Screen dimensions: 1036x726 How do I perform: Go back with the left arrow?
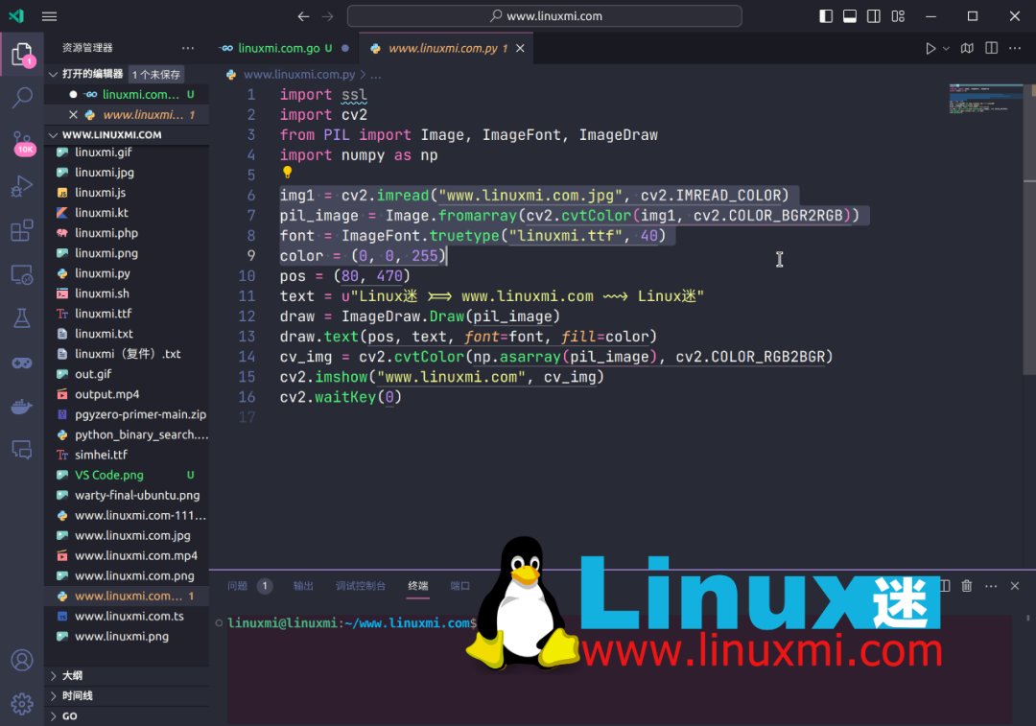303,16
